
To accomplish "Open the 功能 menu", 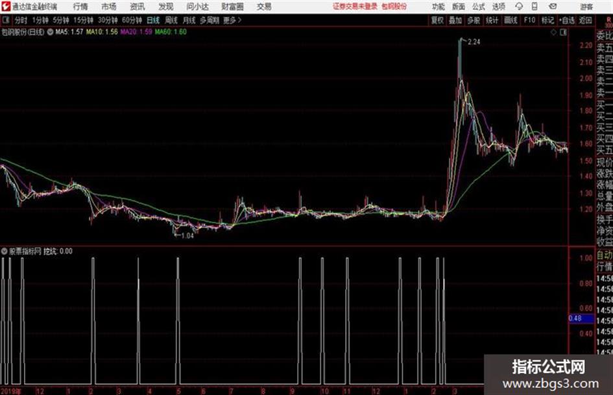I will coord(439,6).
